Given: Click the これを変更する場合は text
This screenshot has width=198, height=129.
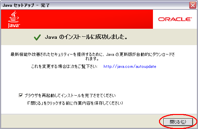Looking at the screenshot, I should click(64, 67).
